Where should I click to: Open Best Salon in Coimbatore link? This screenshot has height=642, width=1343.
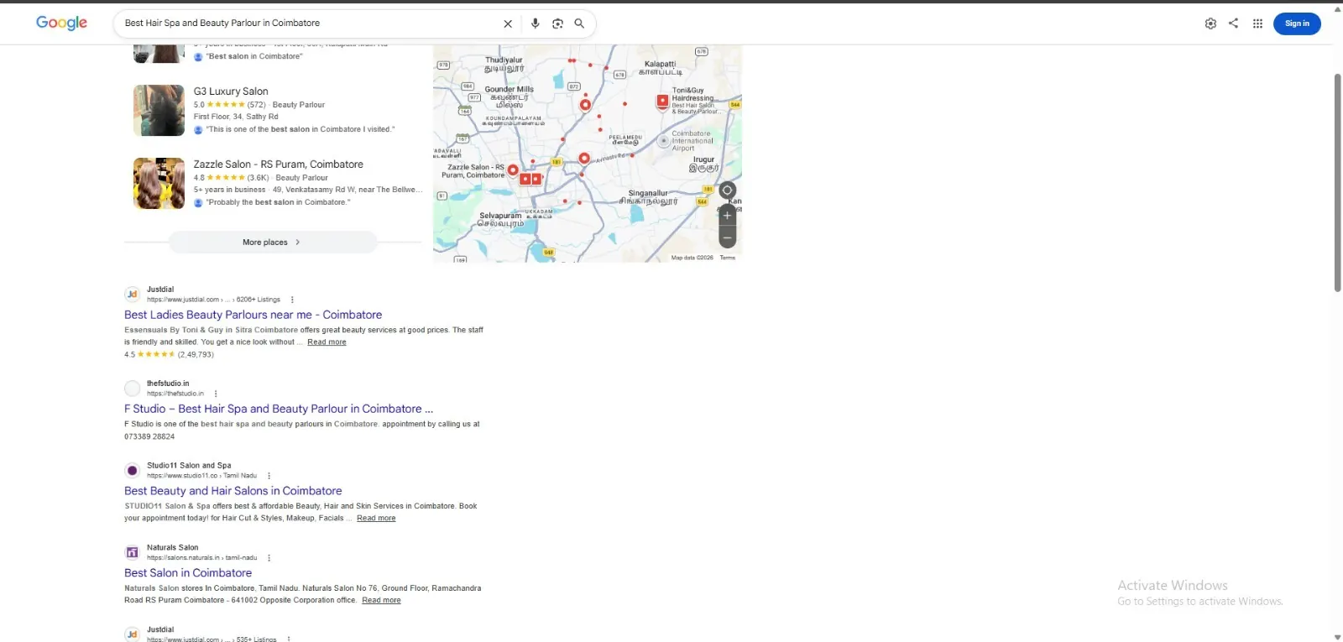(188, 573)
